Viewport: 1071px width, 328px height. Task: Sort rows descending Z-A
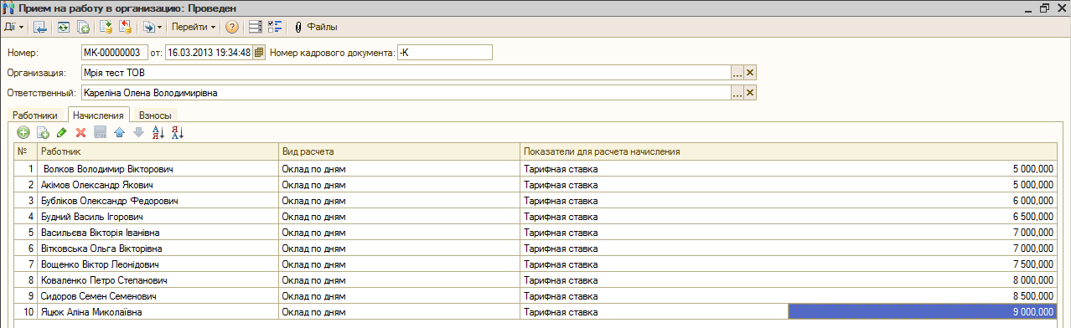(x=177, y=132)
